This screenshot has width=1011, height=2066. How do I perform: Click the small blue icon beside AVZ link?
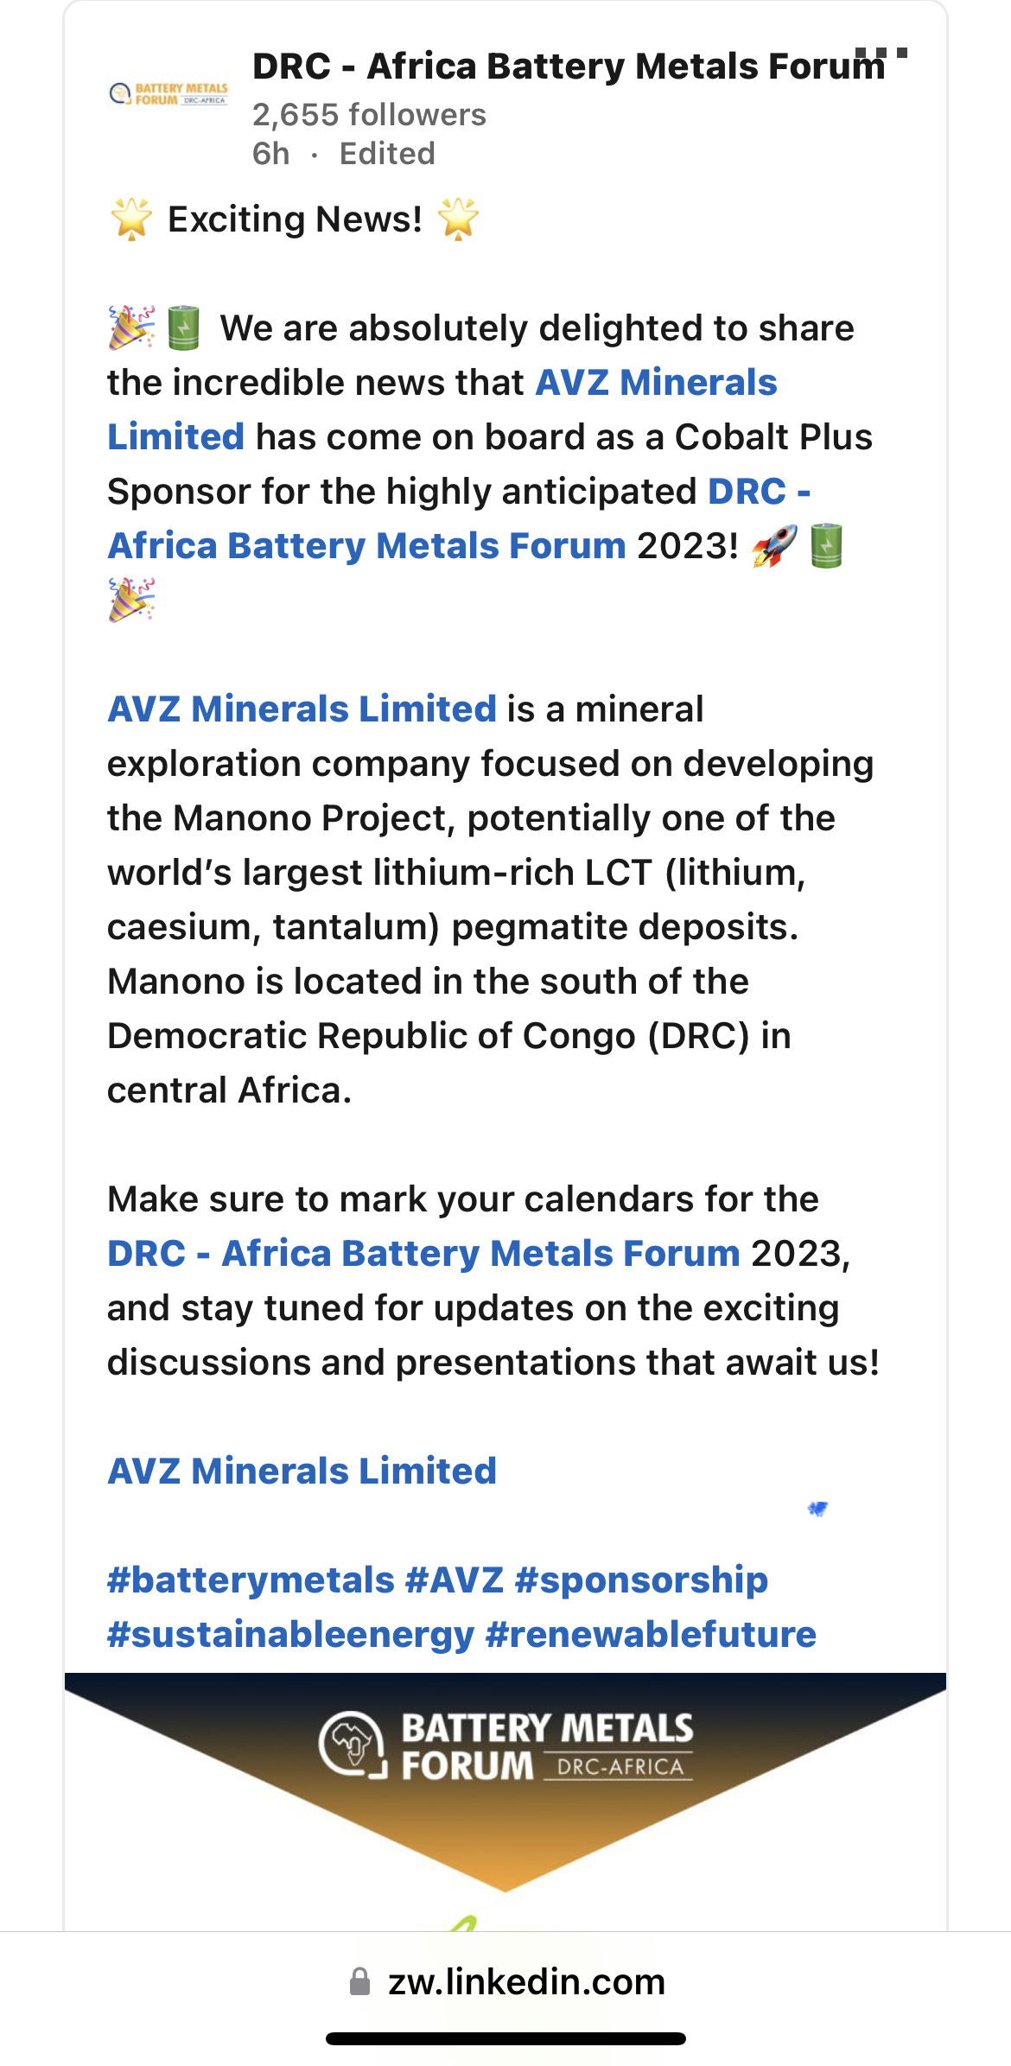coord(817,1509)
